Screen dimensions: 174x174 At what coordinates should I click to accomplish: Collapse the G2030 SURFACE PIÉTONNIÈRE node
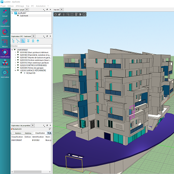coord(16,70)
